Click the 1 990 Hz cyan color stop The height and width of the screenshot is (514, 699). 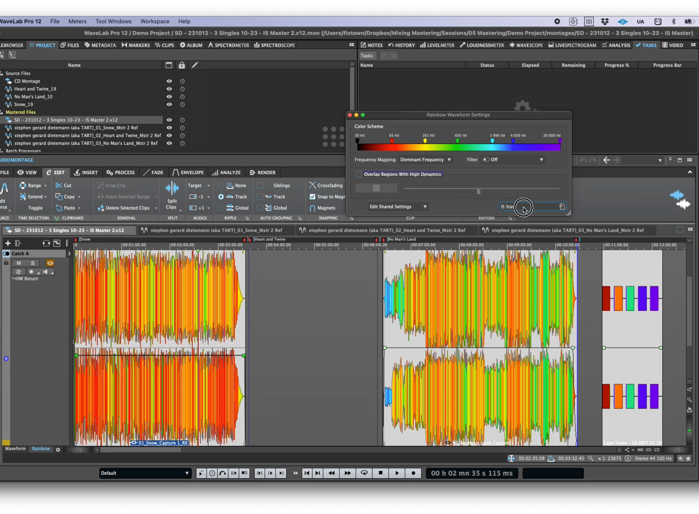coord(492,141)
